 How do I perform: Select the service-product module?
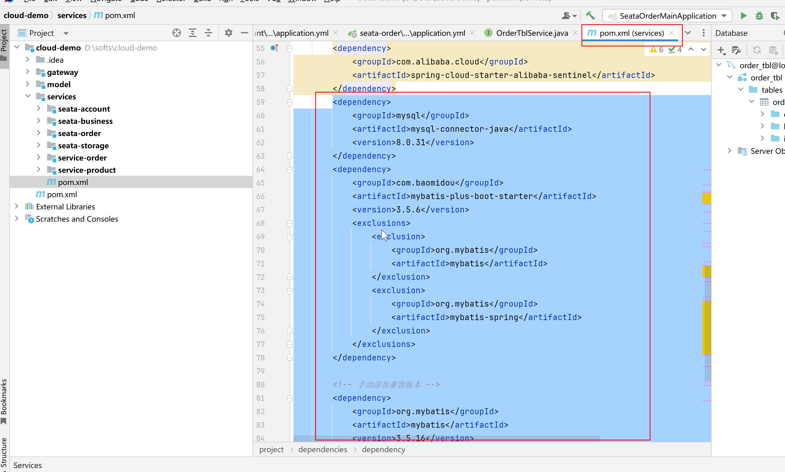click(x=87, y=170)
